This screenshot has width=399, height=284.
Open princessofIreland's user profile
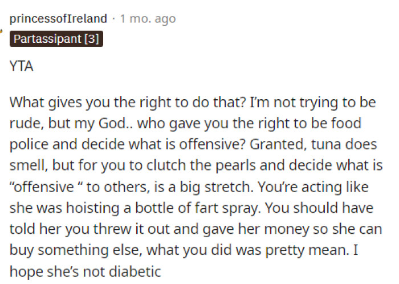click(x=58, y=19)
